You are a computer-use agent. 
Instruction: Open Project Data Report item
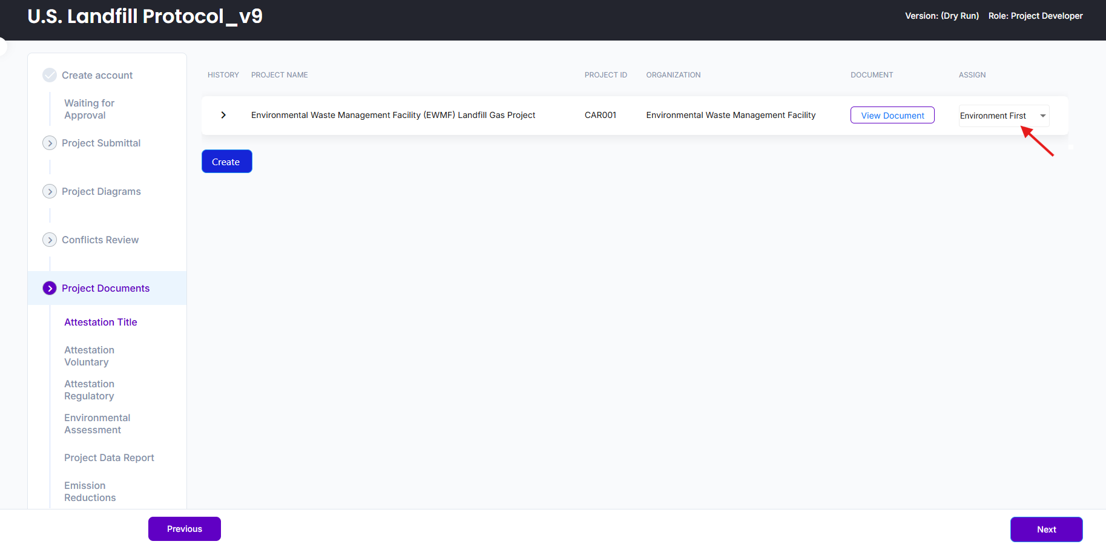click(x=109, y=457)
